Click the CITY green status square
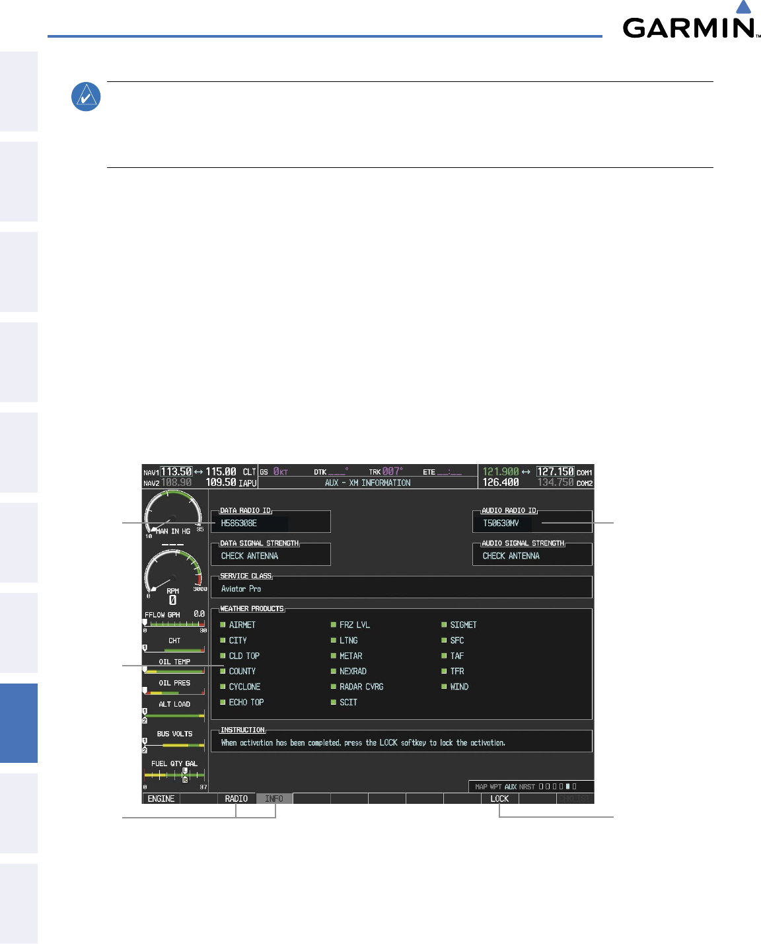761x944 pixels. (x=223, y=640)
